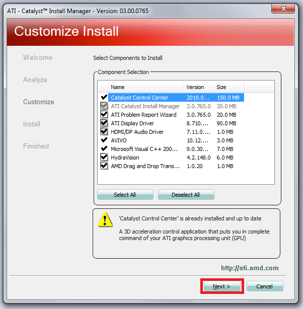Click the Analyze step in sidebar
The width and height of the screenshot is (303, 309).
click(x=35, y=80)
